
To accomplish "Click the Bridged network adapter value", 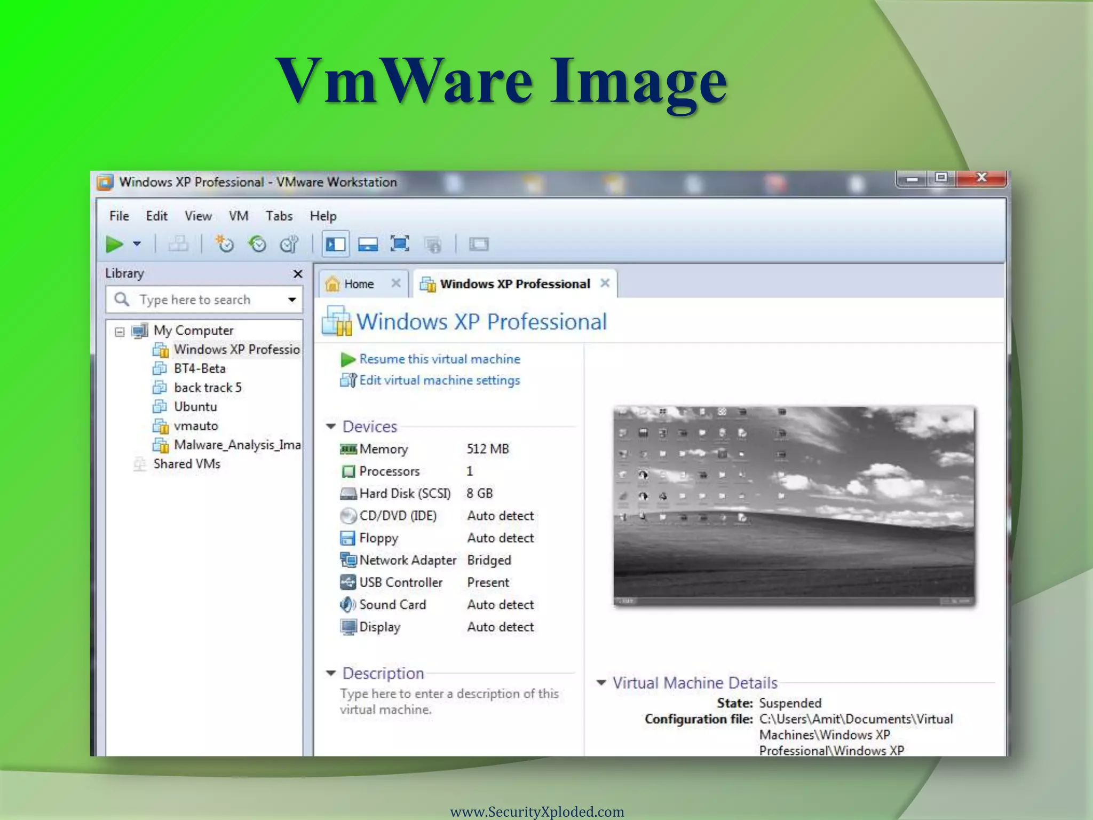I will coord(489,561).
